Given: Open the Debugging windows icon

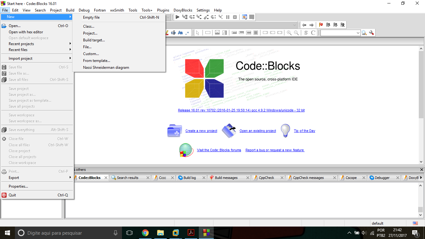Looking at the screenshot, I should pyautogui.click(x=245, y=17).
